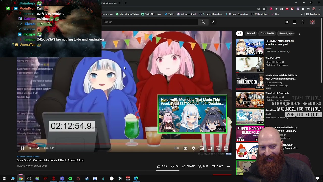
Task: Focus the YouTube search field
Action: (x=150, y=22)
